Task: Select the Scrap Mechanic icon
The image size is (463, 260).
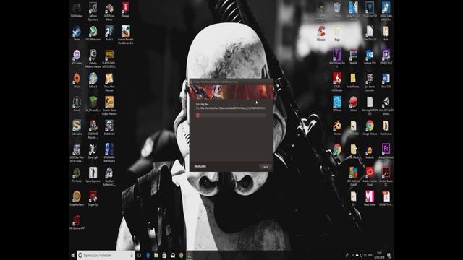Action: click(x=77, y=199)
